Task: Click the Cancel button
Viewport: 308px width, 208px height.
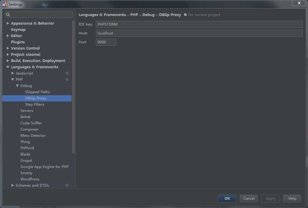Action: tap(249, 199)
